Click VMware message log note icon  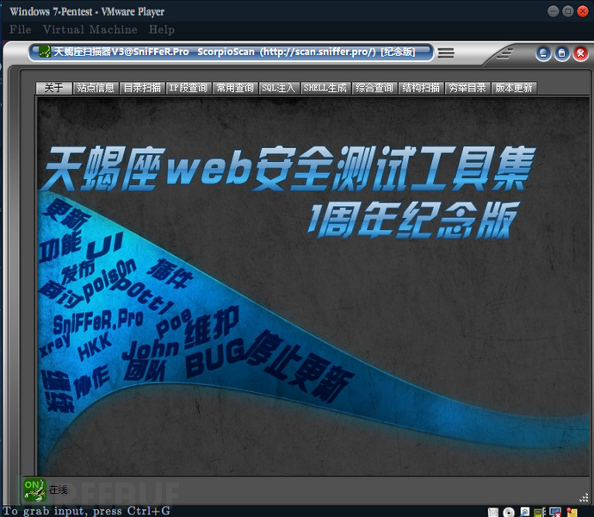(x=572, y=512)
